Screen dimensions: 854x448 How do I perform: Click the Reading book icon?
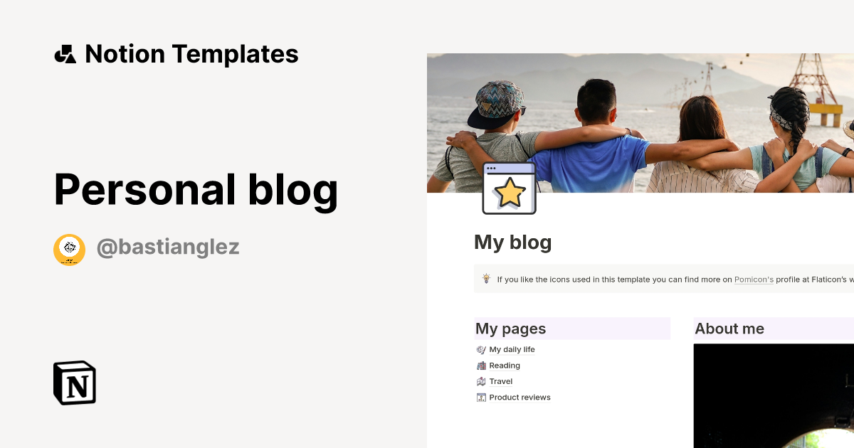pyautogui.click(x=481, y=365)
